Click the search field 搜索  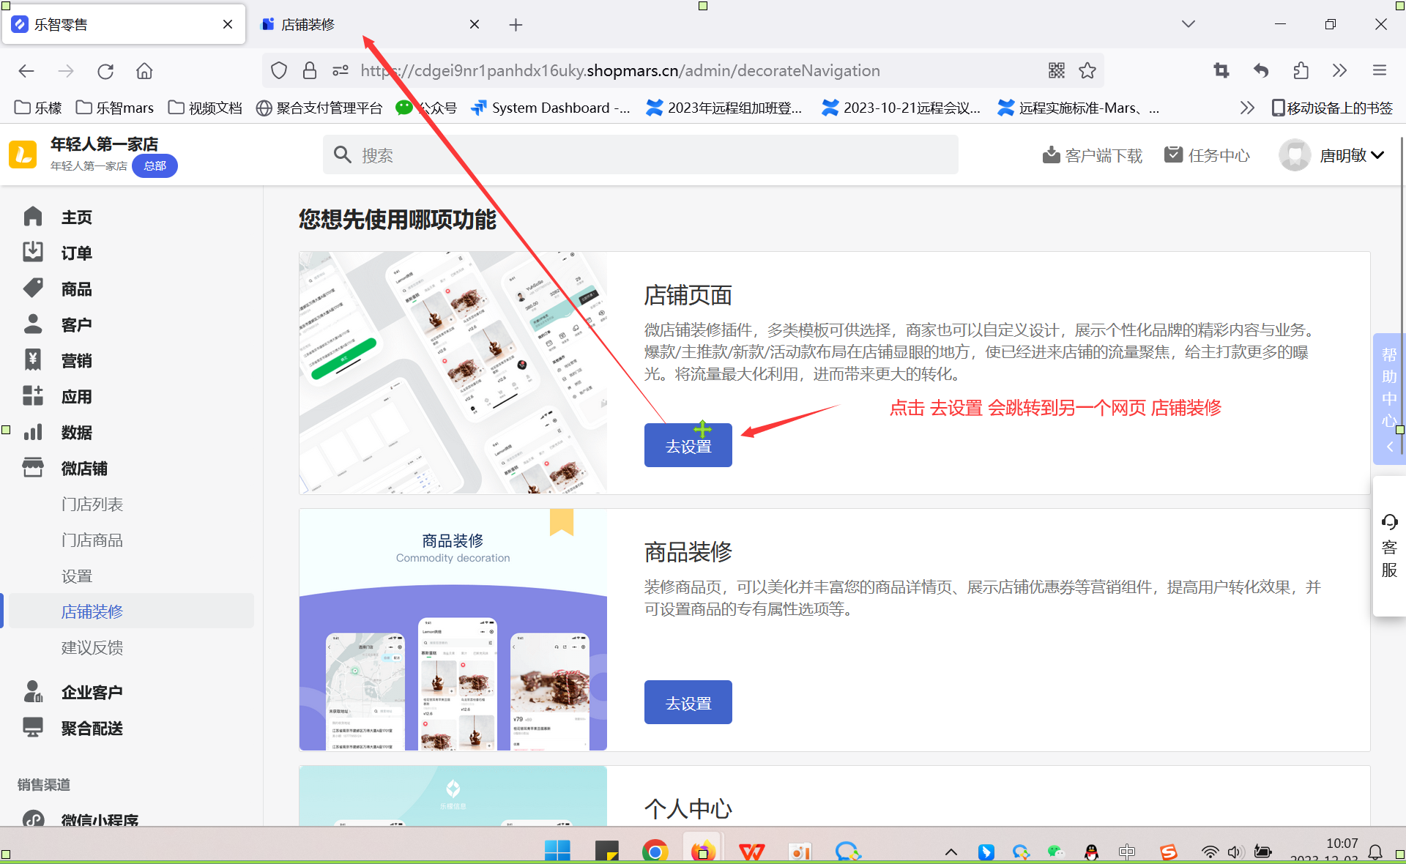pos(641,154)
